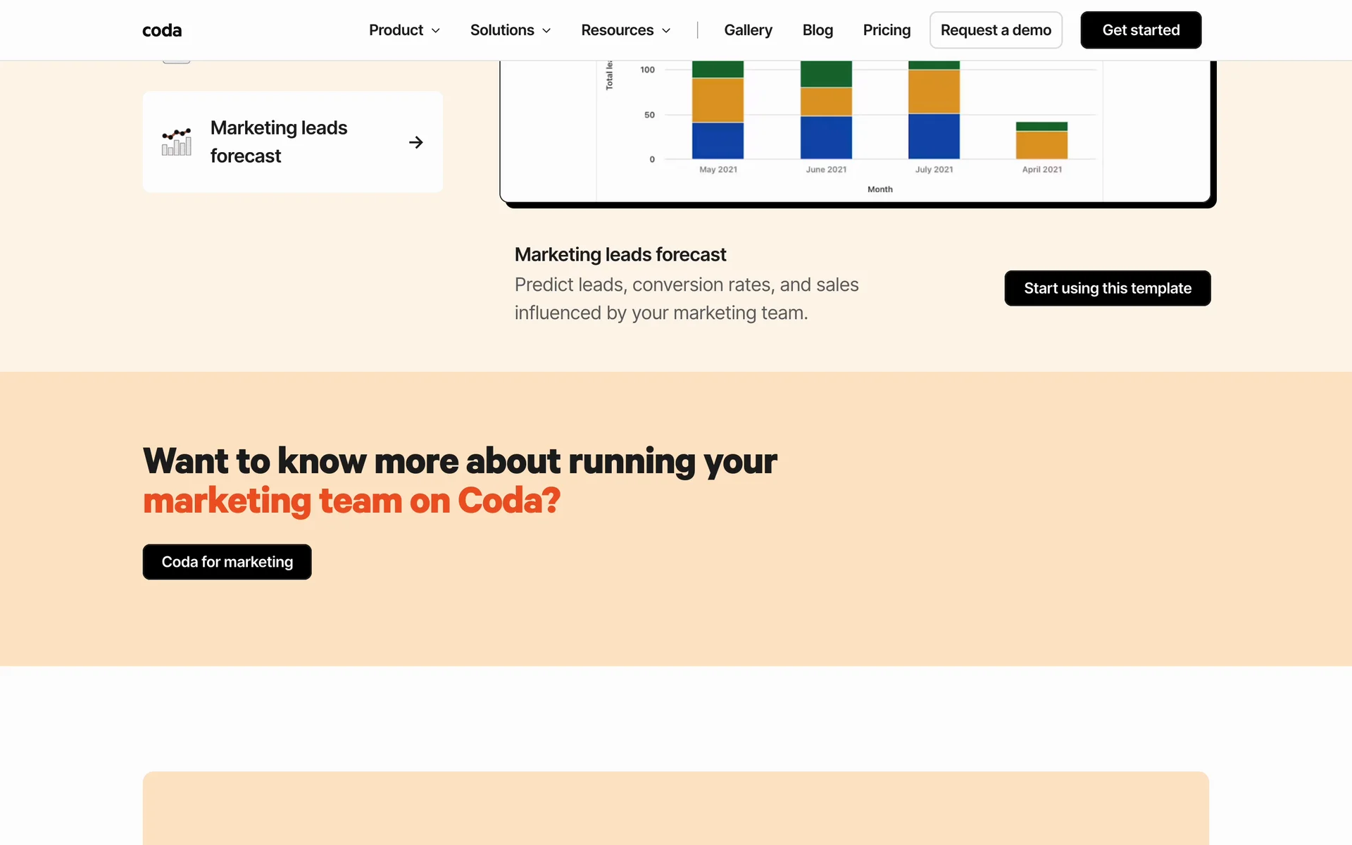Image resolution: width=1352 pixels, height=845 pixels.
Task: Click Request a demo button
Action: tap(995, 30)
